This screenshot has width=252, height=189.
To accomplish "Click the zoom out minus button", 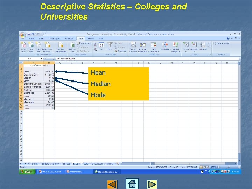I will pos(218,167).
